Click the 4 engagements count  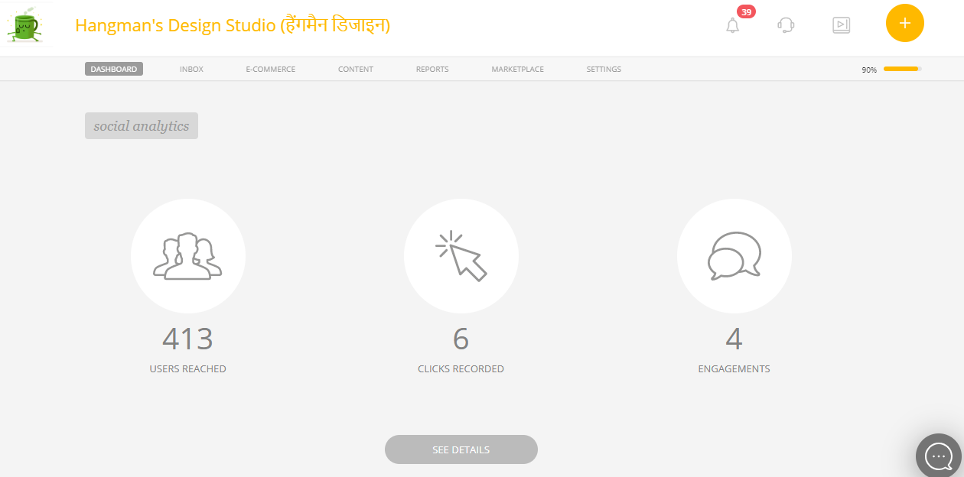click(734, 339)
